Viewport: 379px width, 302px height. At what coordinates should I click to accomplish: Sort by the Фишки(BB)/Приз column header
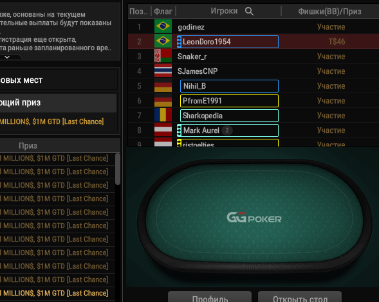coord(329,11)
